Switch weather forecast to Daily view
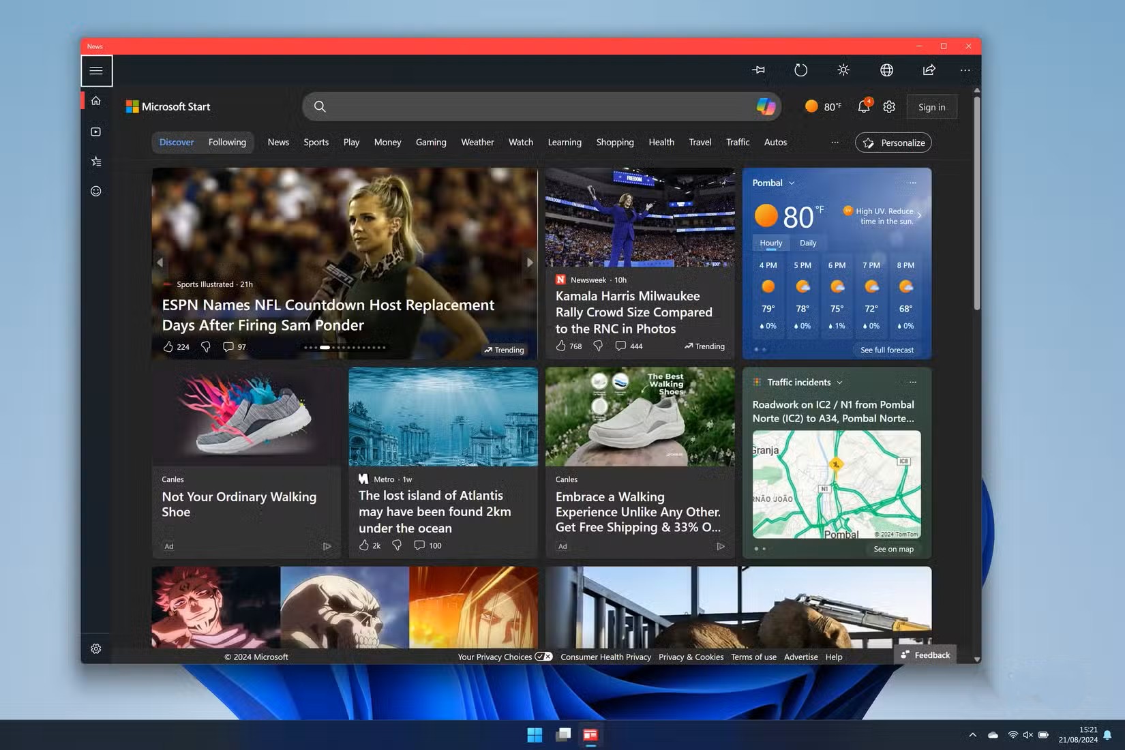The height and width of the screenshot is (750, 1125). pyautogui.click(x=807, y=242)
